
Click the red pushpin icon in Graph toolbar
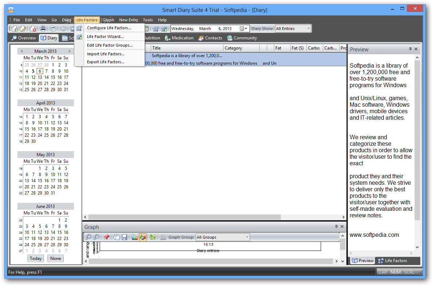(107, 237)
